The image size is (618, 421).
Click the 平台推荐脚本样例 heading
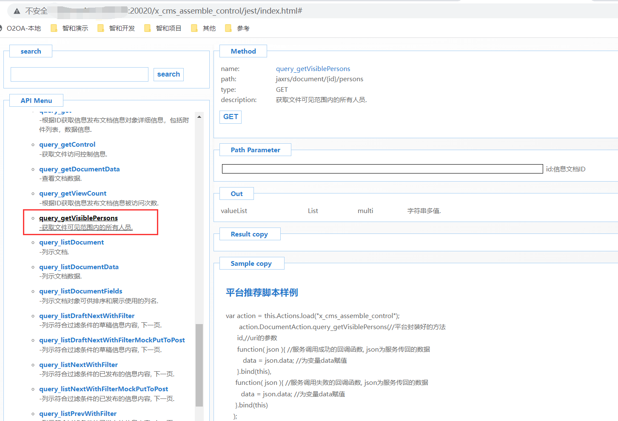[x=262, y=293]
